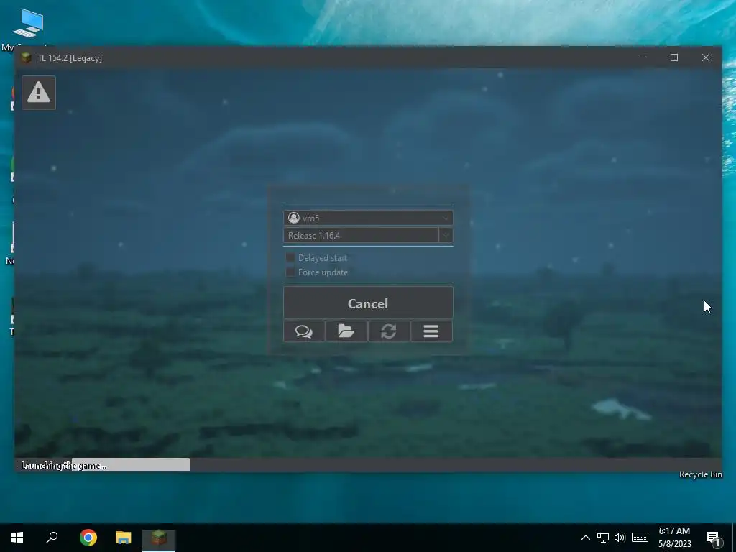
Task: Launch Google Chrome from taskbar
Action: click(x=88, y=538)
